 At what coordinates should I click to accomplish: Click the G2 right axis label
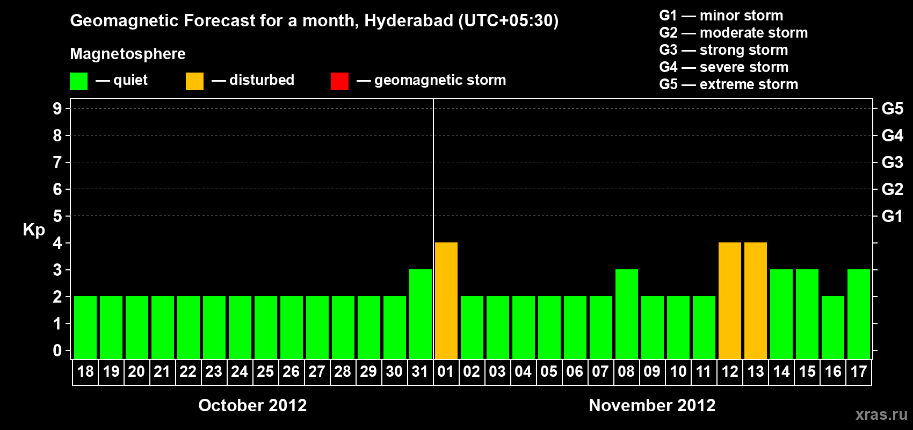coord(893,189)
